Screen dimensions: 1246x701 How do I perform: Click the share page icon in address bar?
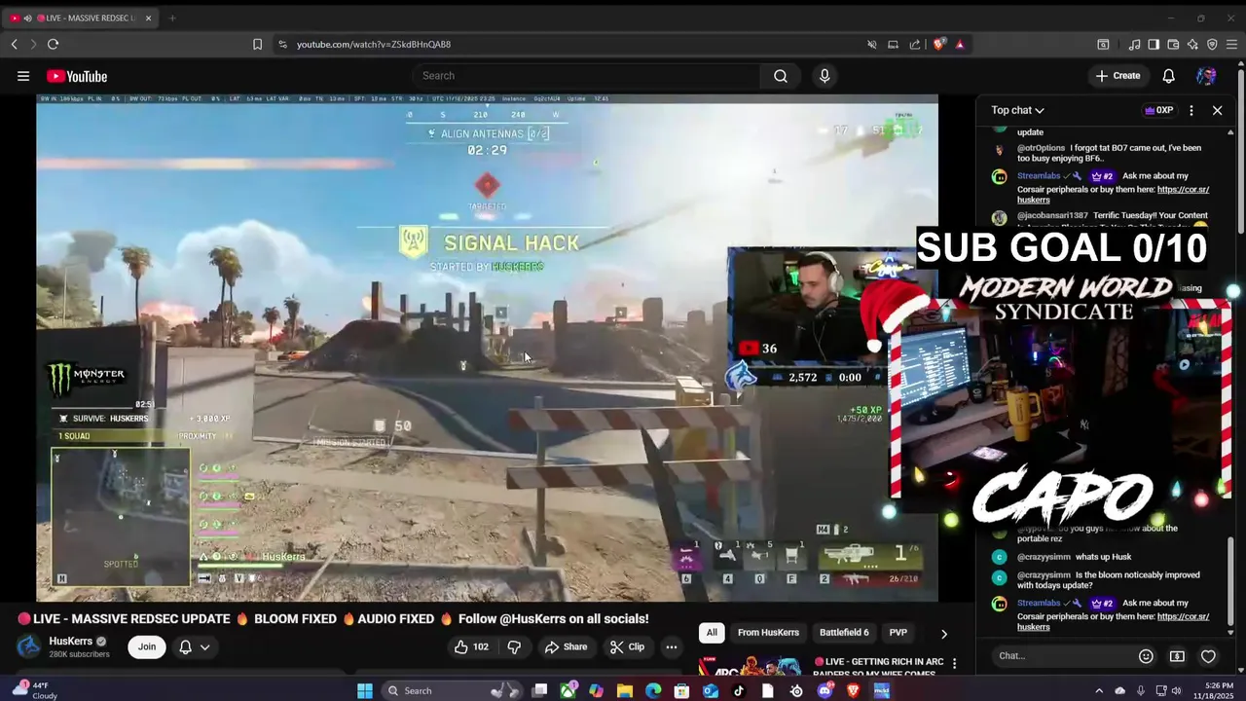coord(915,44)
